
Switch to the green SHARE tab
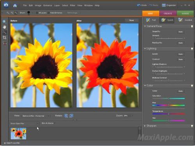click(185, 13)
